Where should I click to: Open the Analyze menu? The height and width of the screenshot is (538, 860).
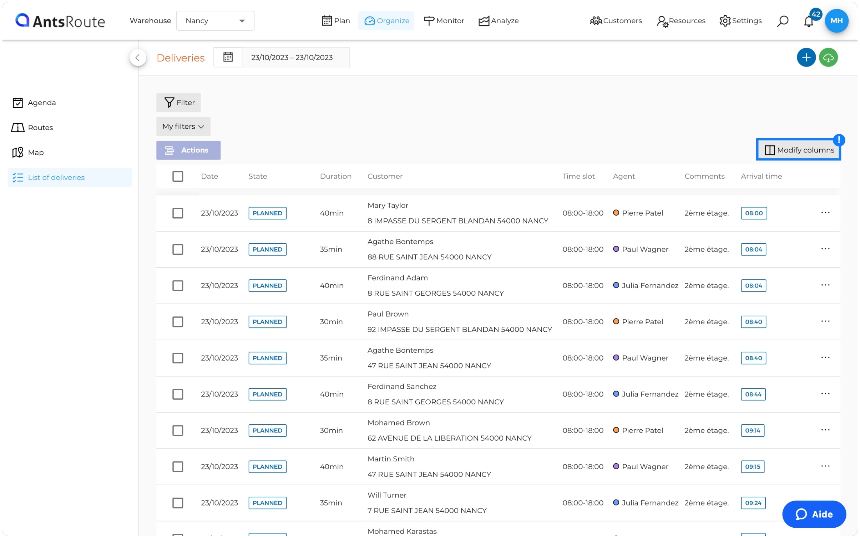point(498,21)
